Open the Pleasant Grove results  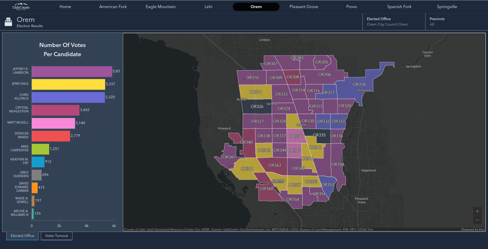(304, 7)
